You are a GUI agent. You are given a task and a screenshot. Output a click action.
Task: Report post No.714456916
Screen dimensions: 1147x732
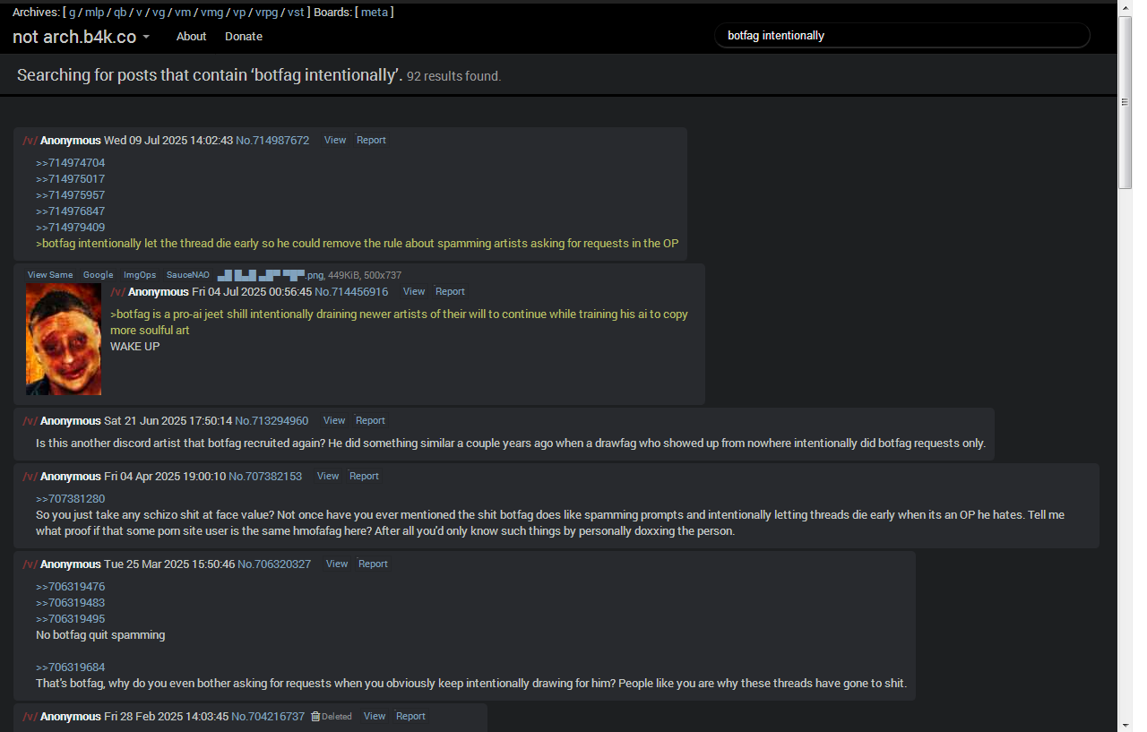pos(450,291)
